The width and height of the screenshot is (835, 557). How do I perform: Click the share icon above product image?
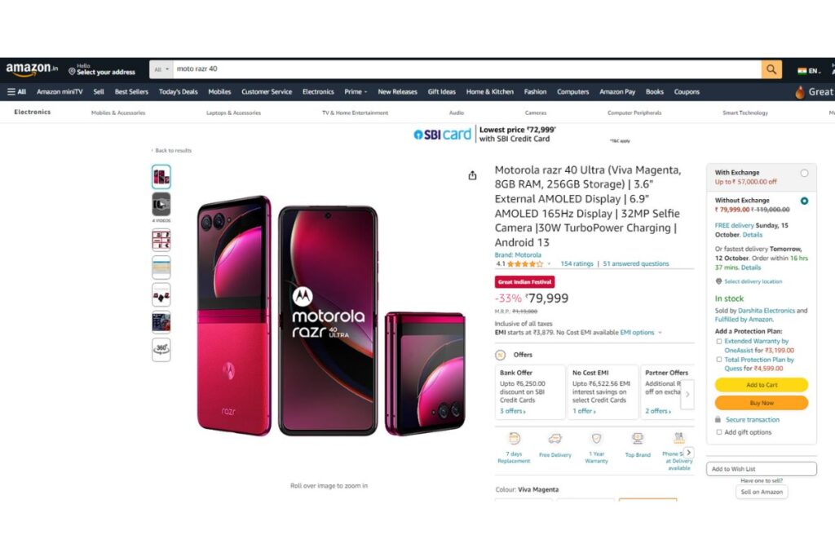point(472,175)
